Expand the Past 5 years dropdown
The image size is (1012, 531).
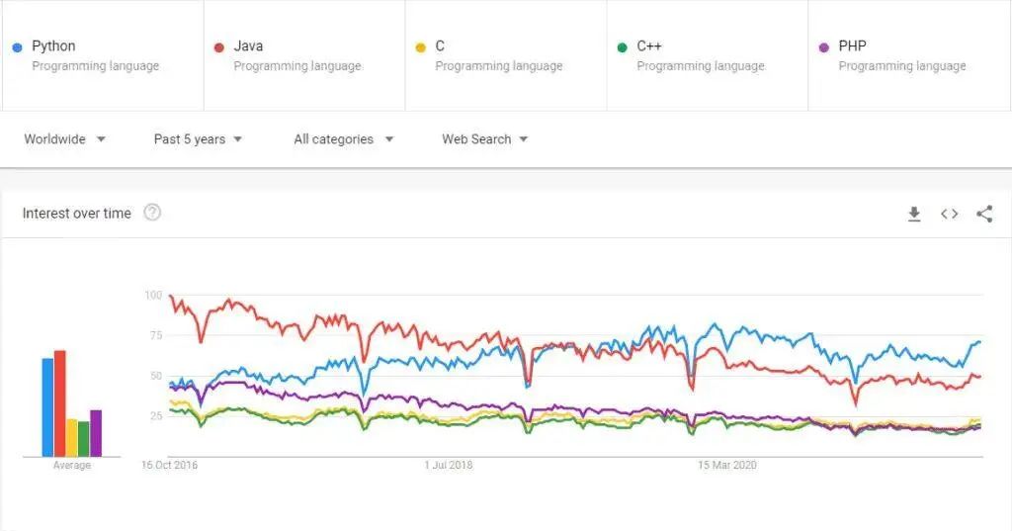[x=198, y=139]
